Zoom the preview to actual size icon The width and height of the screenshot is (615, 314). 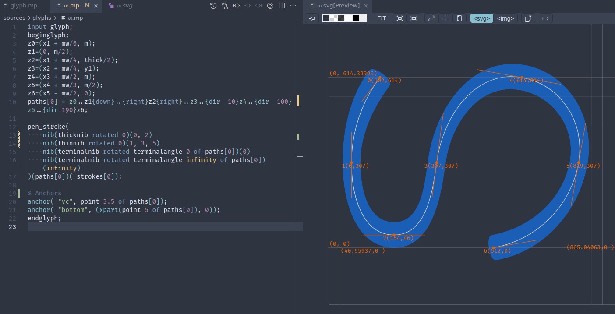click(x=399, y=18)
